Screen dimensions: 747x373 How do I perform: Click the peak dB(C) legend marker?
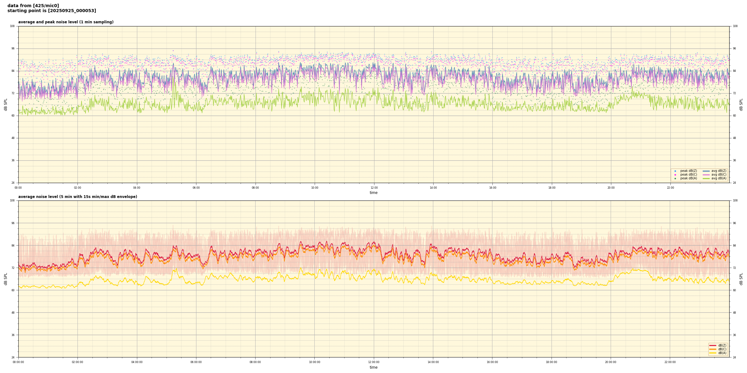coord(675,175)
